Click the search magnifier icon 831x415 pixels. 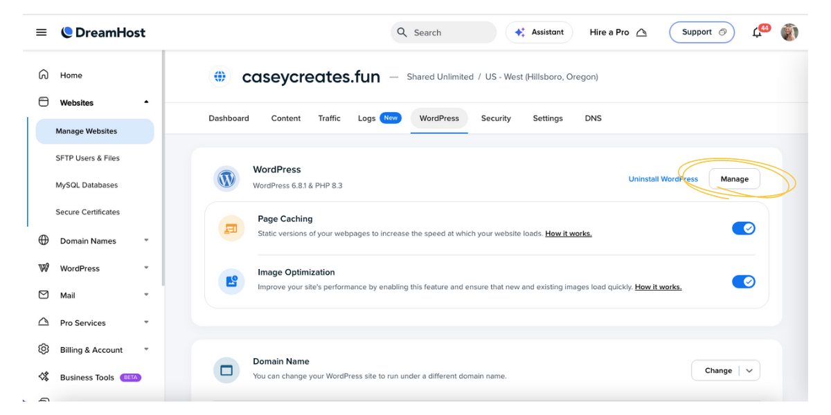coord(402,33)
